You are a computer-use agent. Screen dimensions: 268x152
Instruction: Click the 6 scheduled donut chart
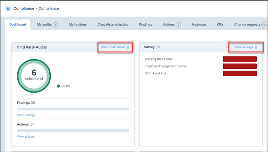(x=34, y=75)
